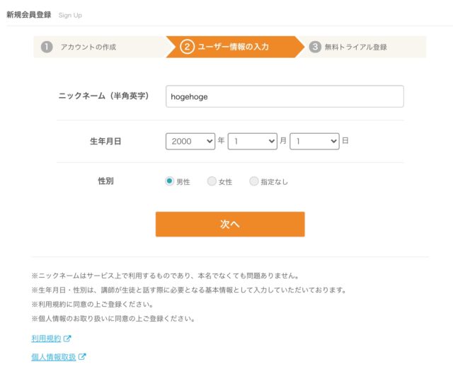Click the step 3 number circle icon
The height and width of the screenshot is (374, 453).
(x=315, y=47)
